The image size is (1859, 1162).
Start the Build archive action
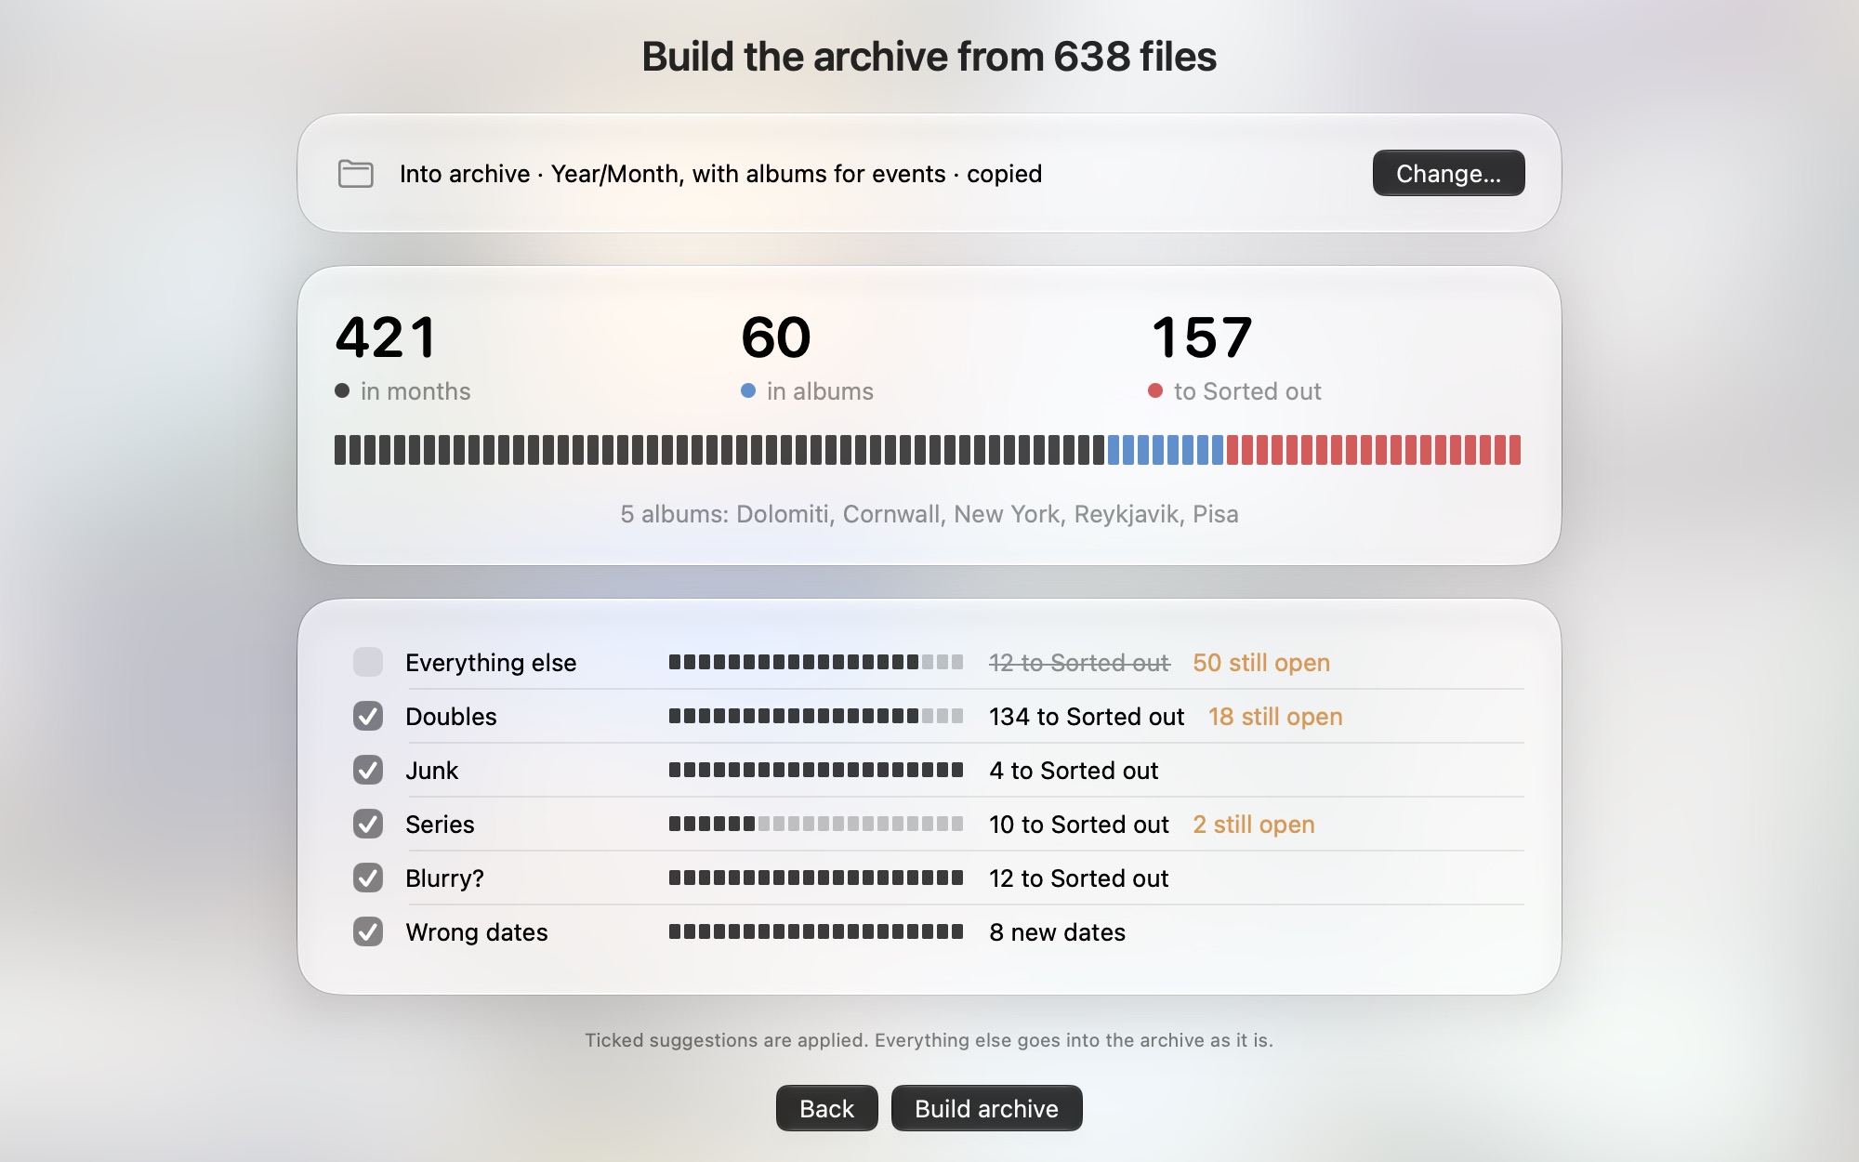[986, 1108]
